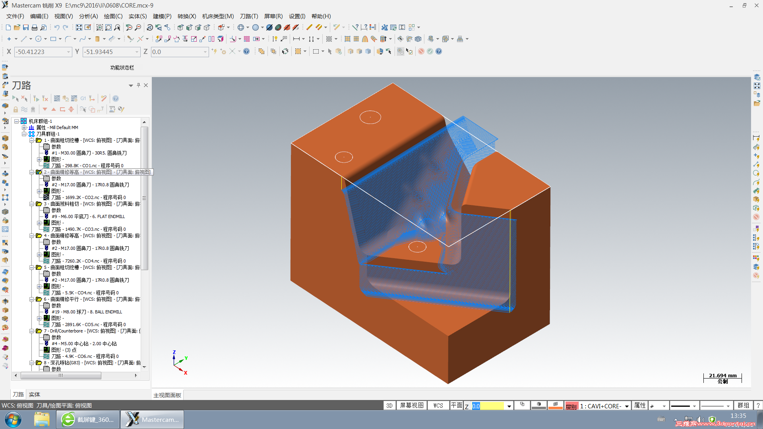Click the 屏幕视图 button
The height and width of the screenshot is (429, 763).
pos(412,406)
